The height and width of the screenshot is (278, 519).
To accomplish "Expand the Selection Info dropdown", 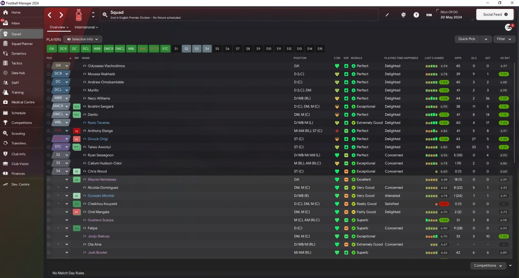I will [82, 39].
